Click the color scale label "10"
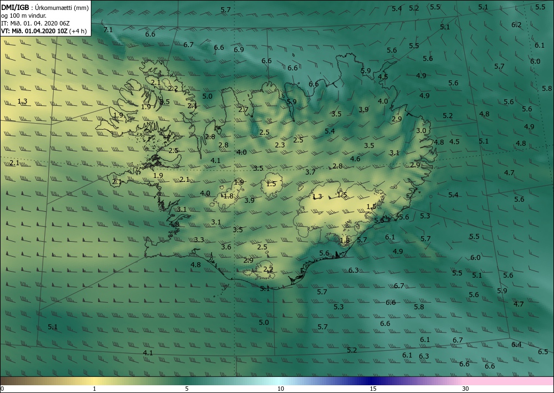The image size is (554, 393). [x=280, y=389]
